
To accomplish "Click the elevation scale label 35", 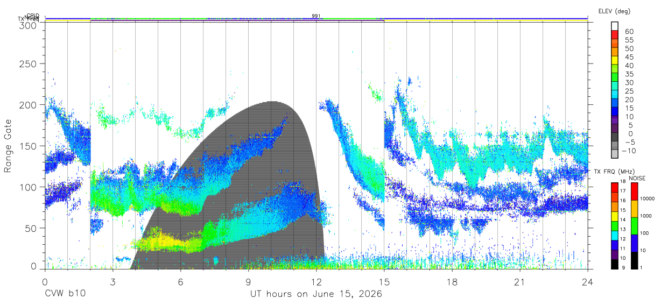I will 629,74.
